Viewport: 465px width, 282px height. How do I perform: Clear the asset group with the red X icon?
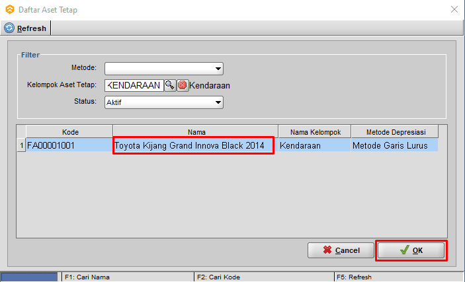point(183,85)
